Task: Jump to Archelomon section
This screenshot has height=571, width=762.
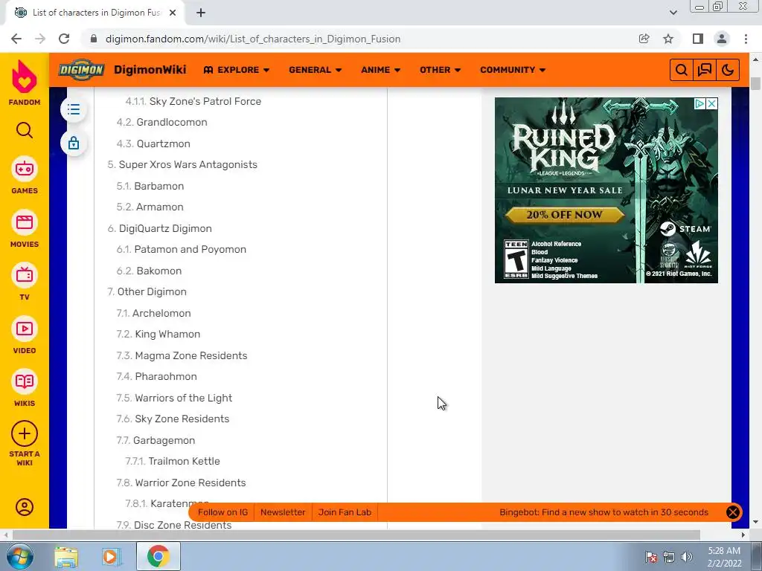Action: click(161, 313)
